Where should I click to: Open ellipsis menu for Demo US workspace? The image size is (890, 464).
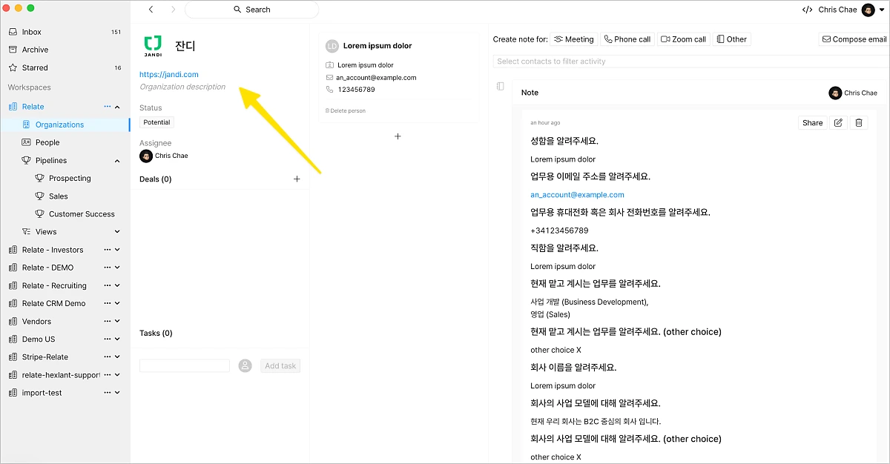click(x=108, y=339)
